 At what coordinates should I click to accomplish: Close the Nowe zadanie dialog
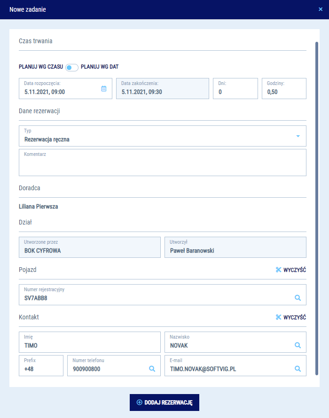tap(321, 9)
